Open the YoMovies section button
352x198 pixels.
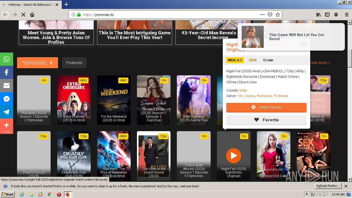tap(37, 63)
